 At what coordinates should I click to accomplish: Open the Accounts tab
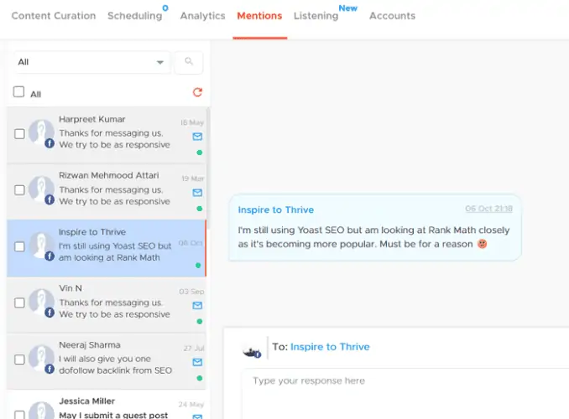pyautogui.click(x=392, y=16)
